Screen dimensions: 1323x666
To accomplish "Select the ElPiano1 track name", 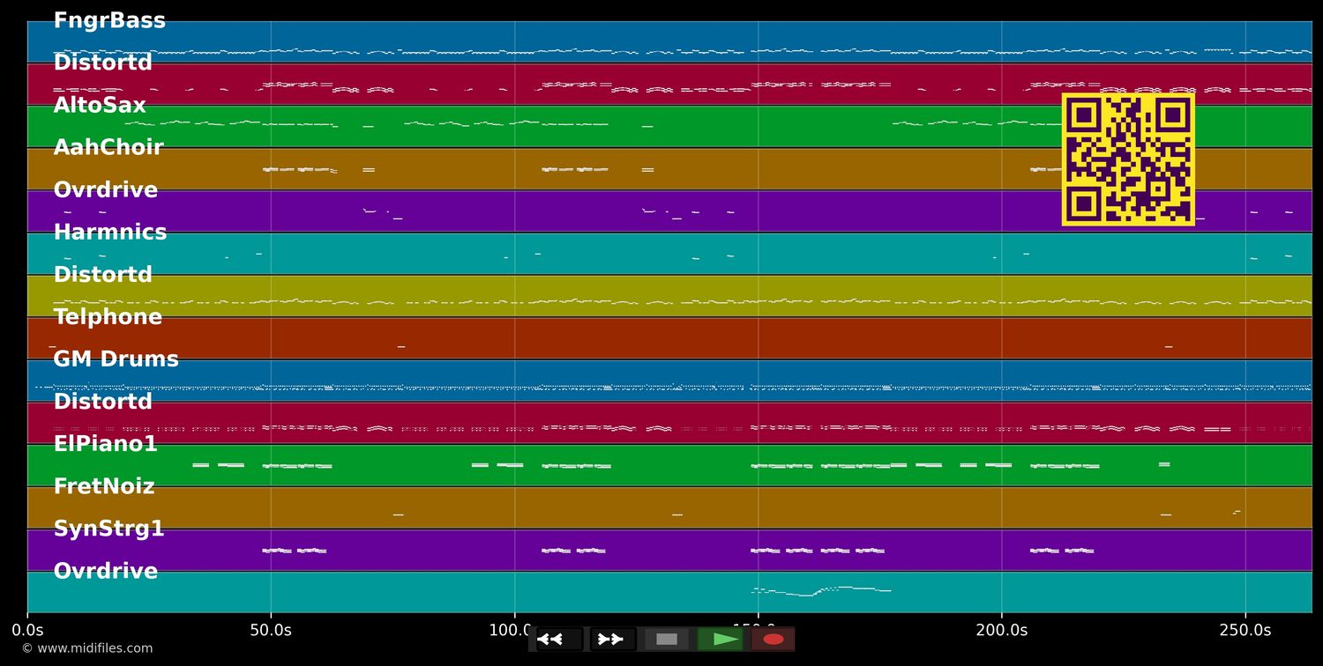I will pos(106,443).
